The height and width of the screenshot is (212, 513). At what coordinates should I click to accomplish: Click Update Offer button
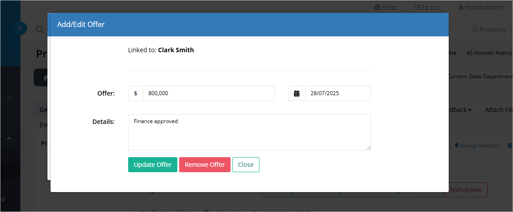(x=153, y=165)
